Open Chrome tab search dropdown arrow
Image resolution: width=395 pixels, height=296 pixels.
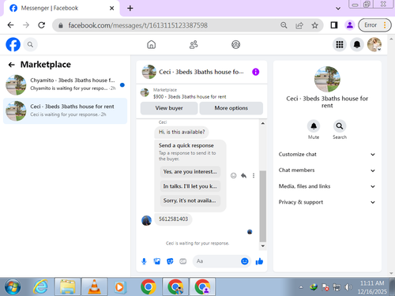click(338, 9)
